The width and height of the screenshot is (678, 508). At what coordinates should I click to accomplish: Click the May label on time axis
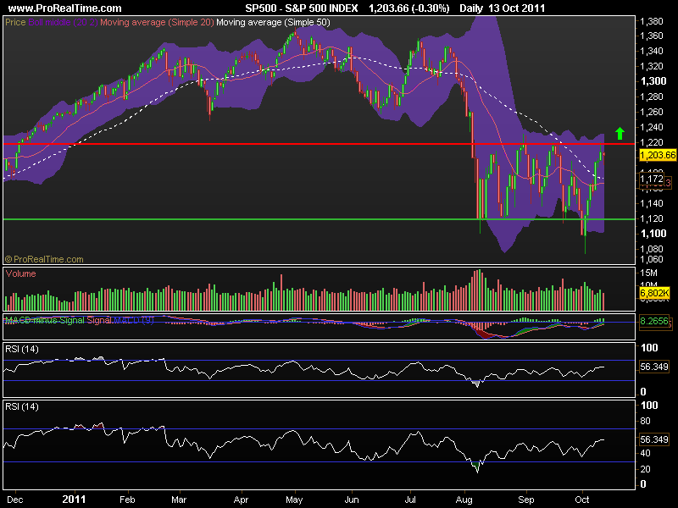tap(294, 500)
